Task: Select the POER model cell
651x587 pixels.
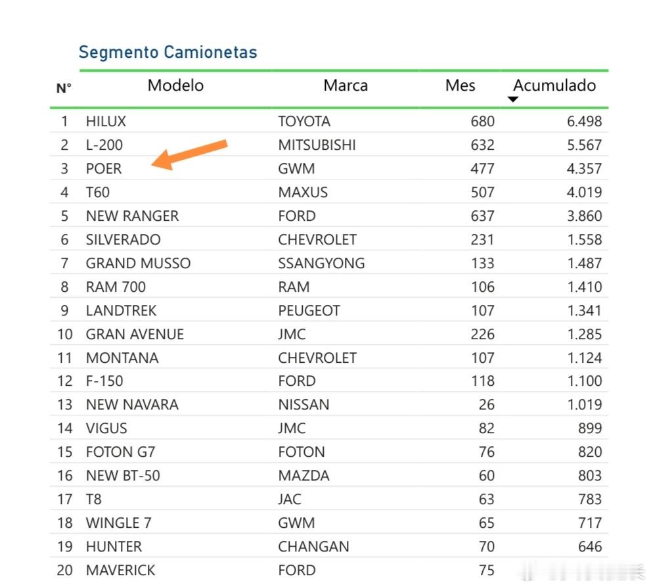Action: point(104,169)
